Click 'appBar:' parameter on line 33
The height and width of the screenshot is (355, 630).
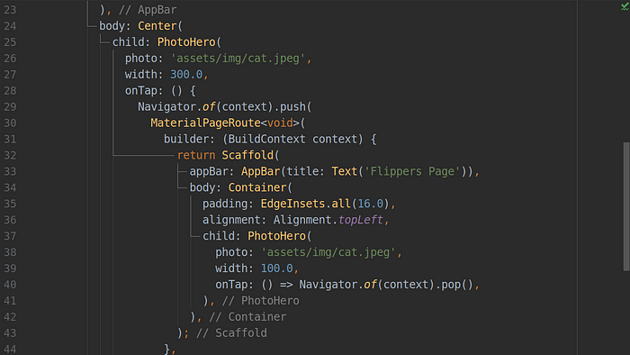pos(211,172)
